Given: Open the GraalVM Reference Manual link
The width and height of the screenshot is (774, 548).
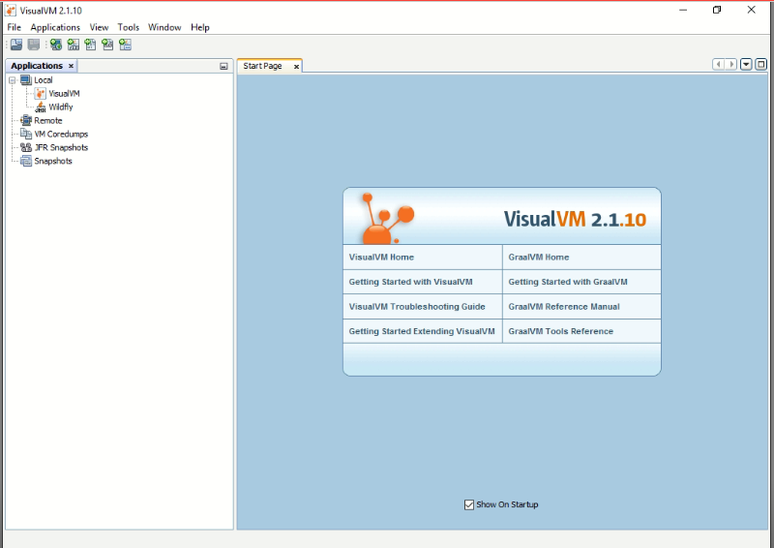Looking at the screenshot, I should [563, 307].
